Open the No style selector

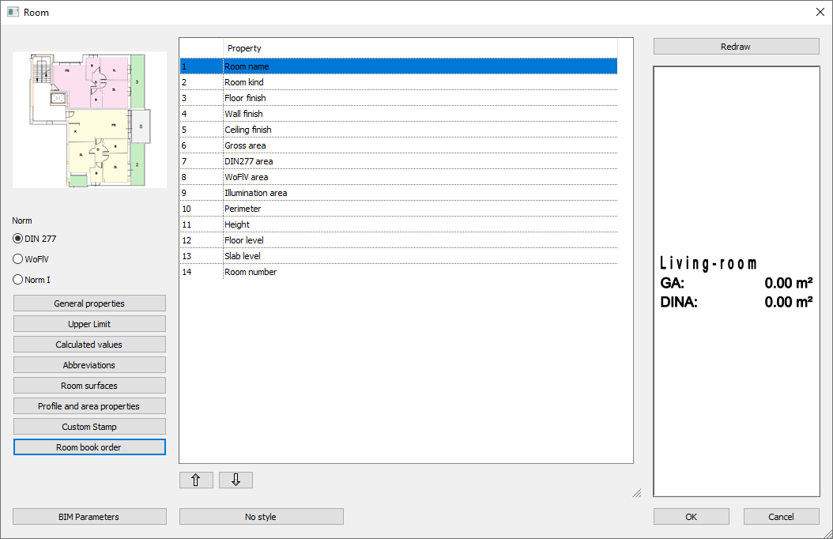(261, 517)
